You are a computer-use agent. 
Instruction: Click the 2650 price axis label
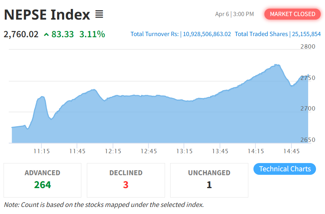pyautogui.click(x=308, y=140)
